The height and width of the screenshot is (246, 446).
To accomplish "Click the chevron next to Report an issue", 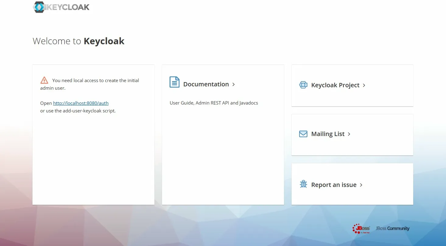I will click(361, 185).
